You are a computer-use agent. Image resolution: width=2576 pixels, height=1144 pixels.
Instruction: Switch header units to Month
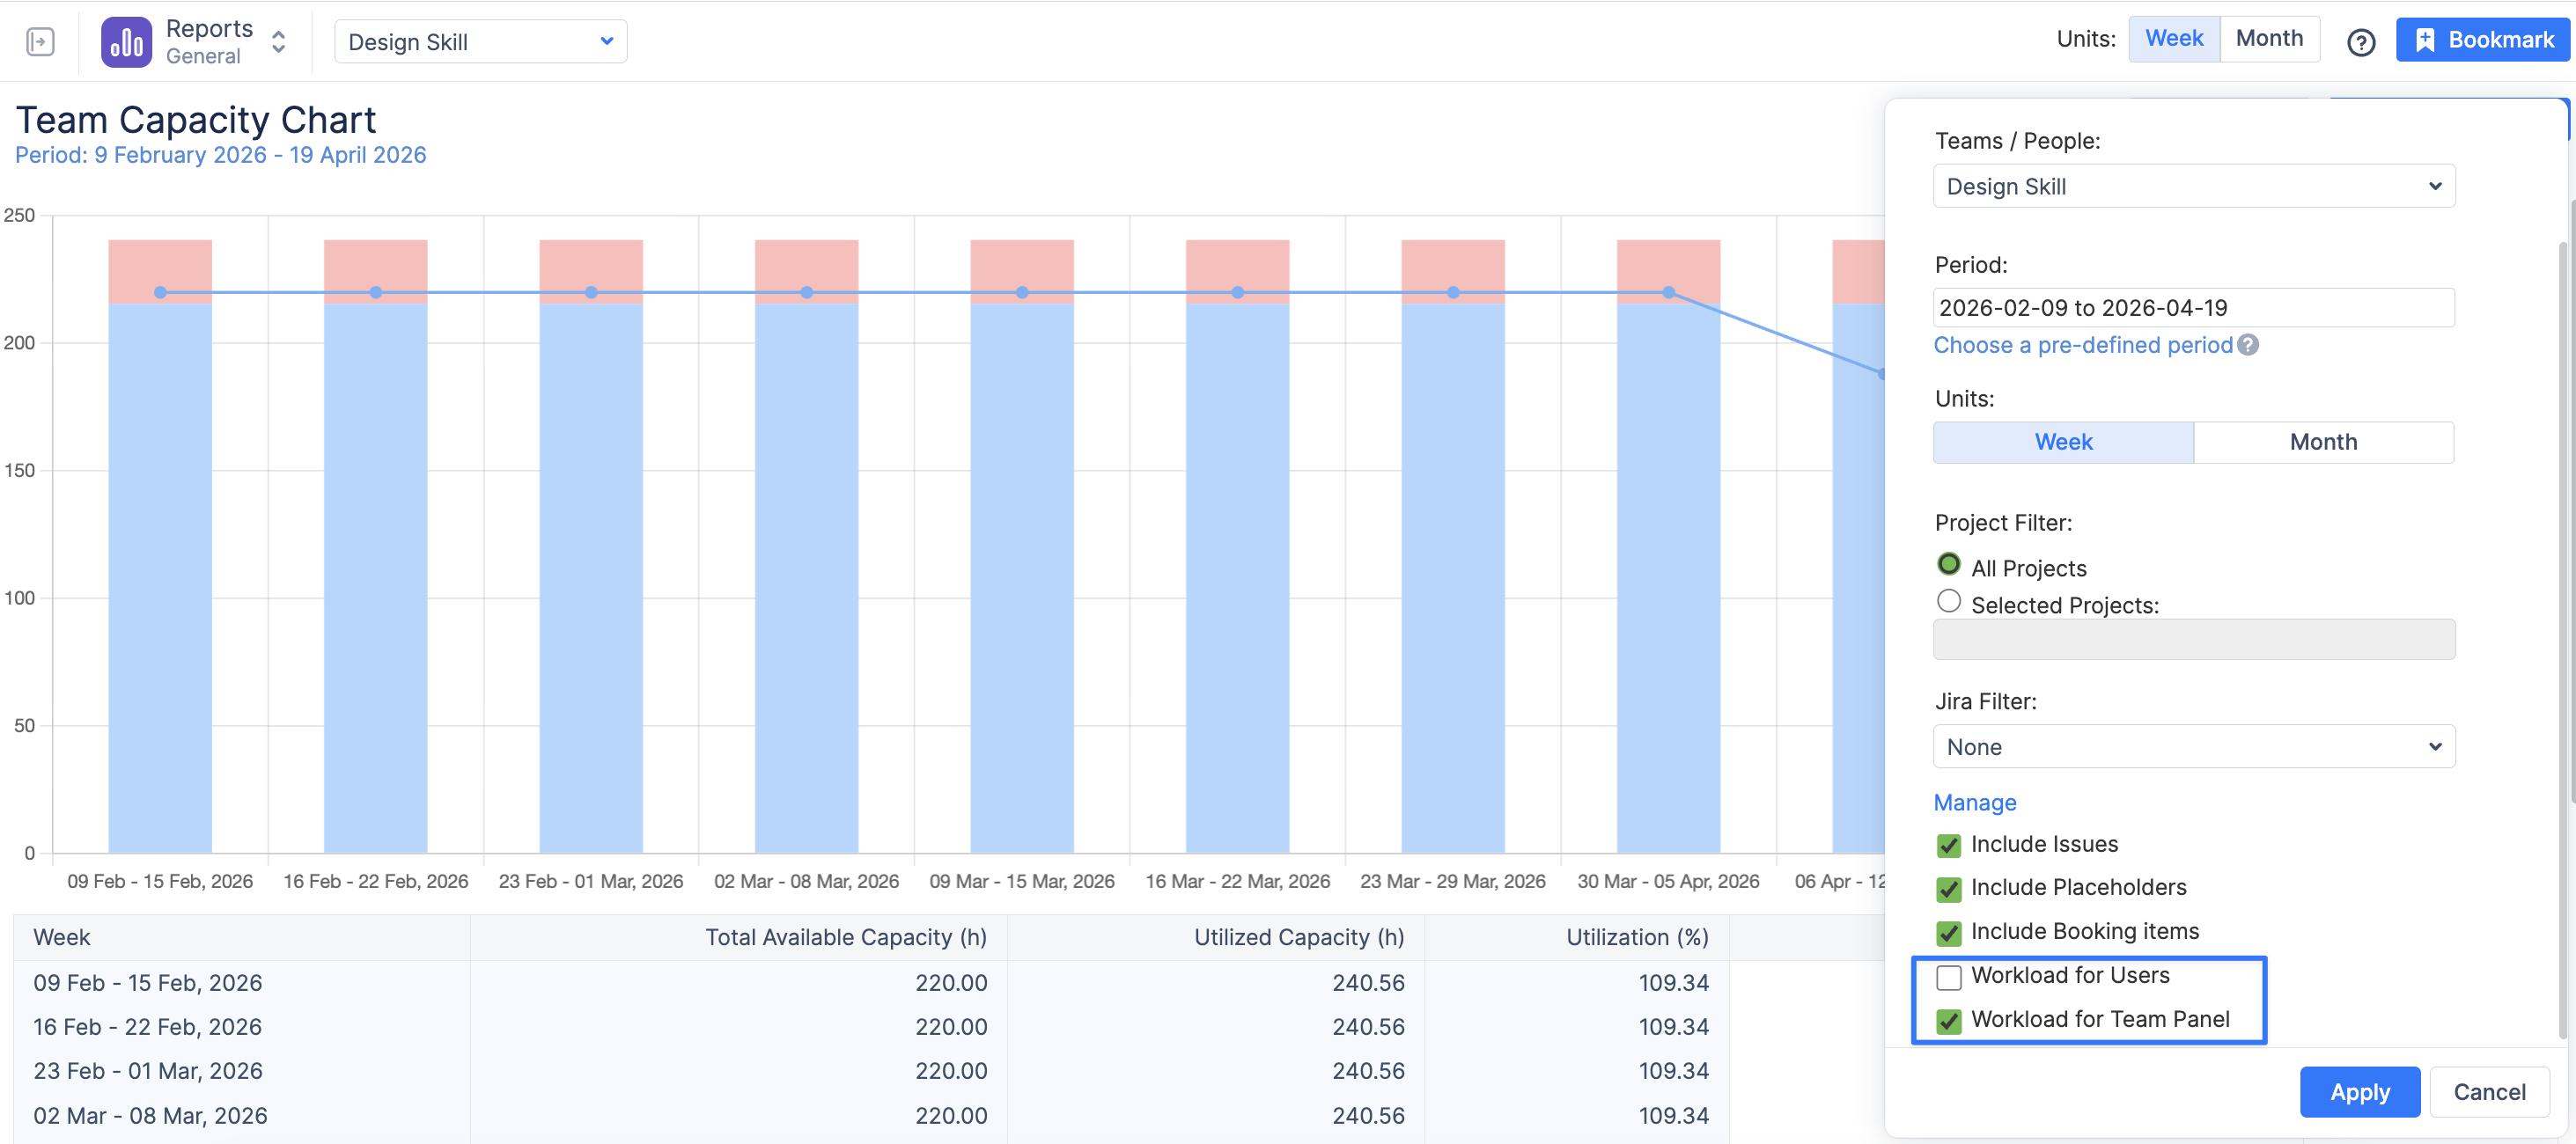[2268, 39]
